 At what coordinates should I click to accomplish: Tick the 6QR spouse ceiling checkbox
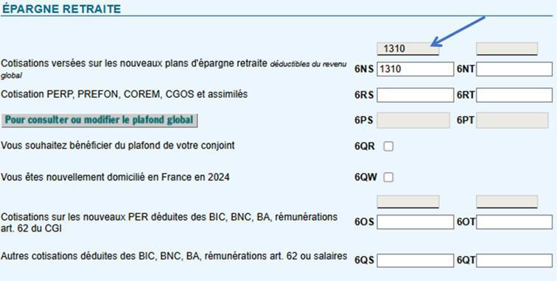tap(388, 146)
